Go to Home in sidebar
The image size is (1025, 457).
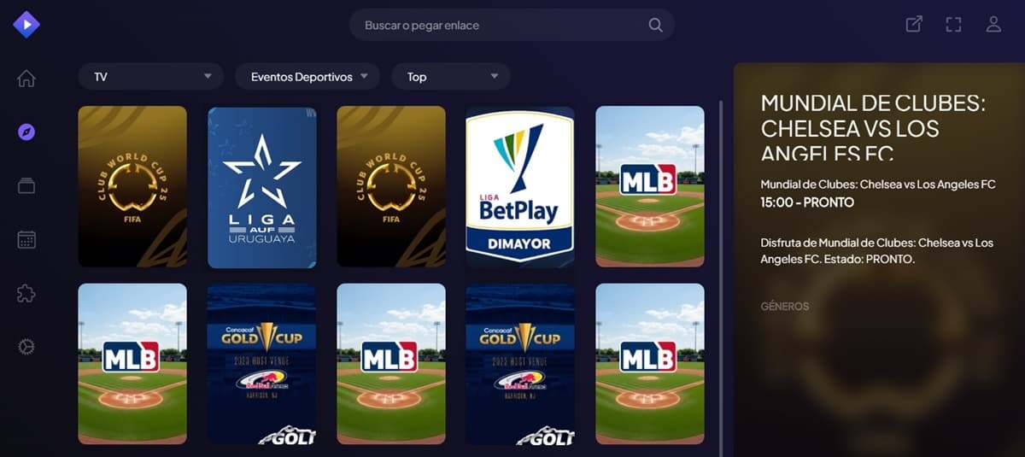click(x=26, y=79)
